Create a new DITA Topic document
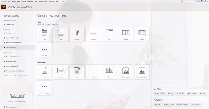209x109 pixels. click(44, 34)
